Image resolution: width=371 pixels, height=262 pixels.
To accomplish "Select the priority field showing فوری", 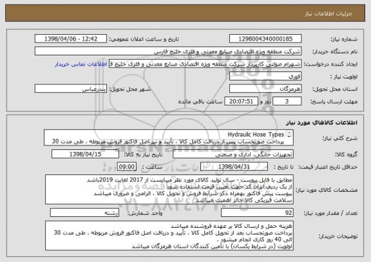I will point(265,77).
